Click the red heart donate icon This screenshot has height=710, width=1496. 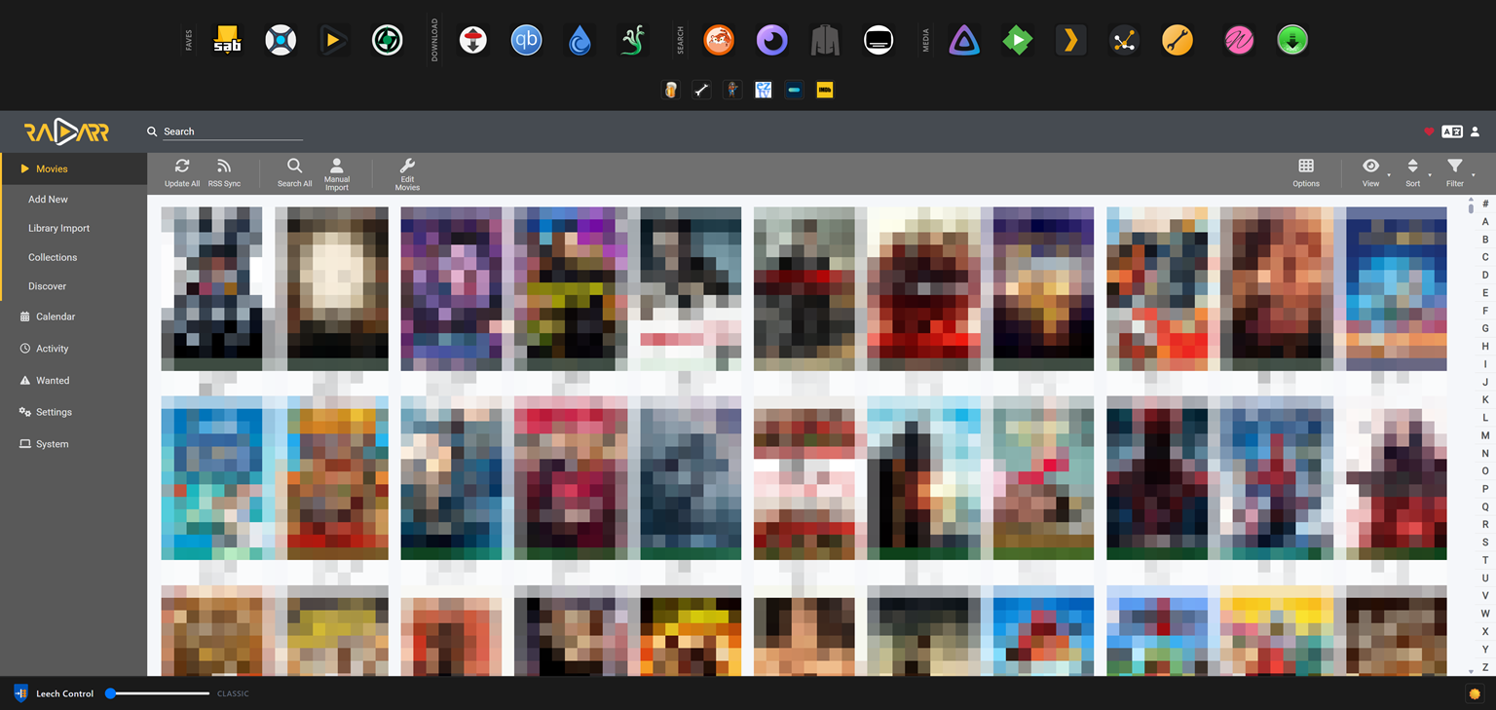click(x=1429, y=131)
